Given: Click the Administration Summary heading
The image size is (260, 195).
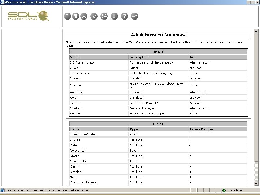Looking at the screenshot, I should point(158,35).
